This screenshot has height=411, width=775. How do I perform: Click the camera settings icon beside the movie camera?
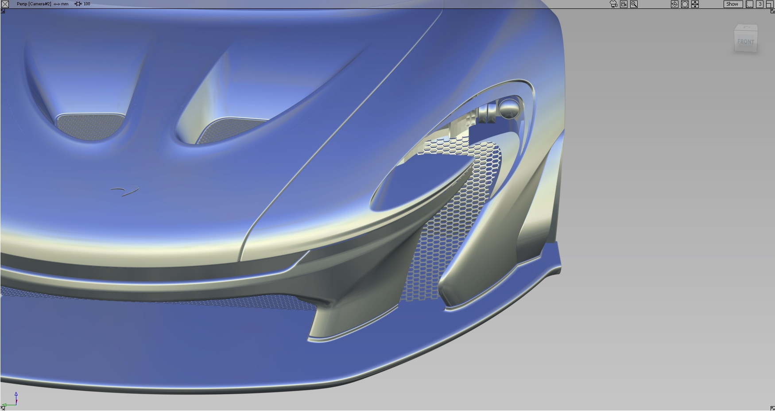(624, 4)
